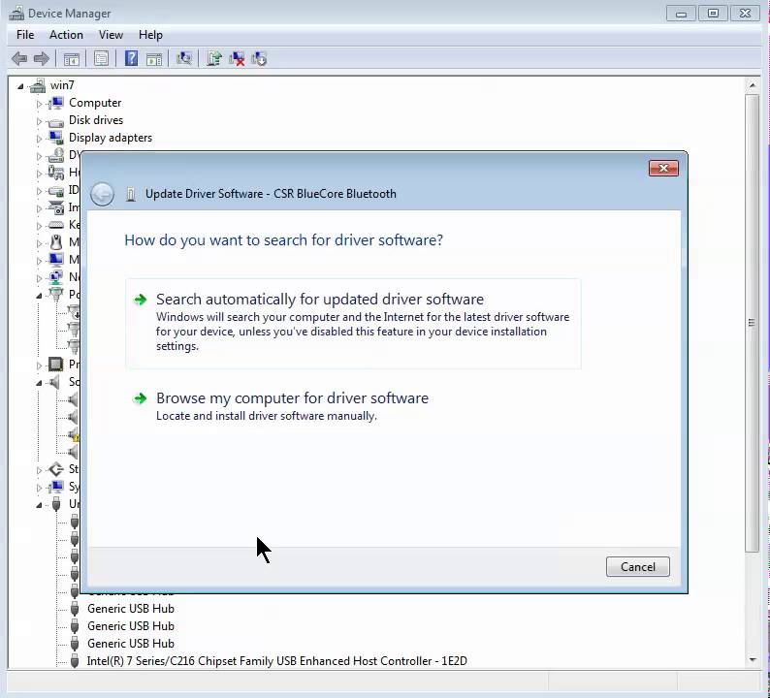Viewport: 770px width, 698px height.
Task: Click the Processors chip icon
Action: 55,365
